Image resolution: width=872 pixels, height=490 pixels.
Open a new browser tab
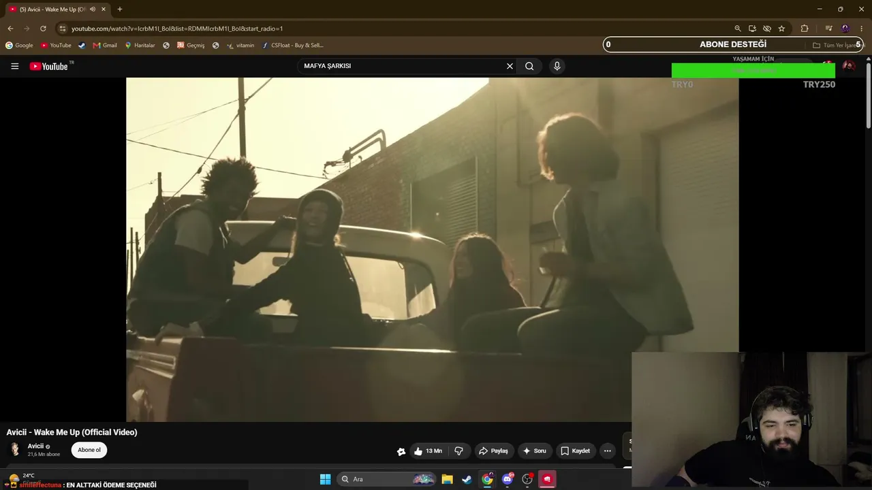(x=120, y=10)
